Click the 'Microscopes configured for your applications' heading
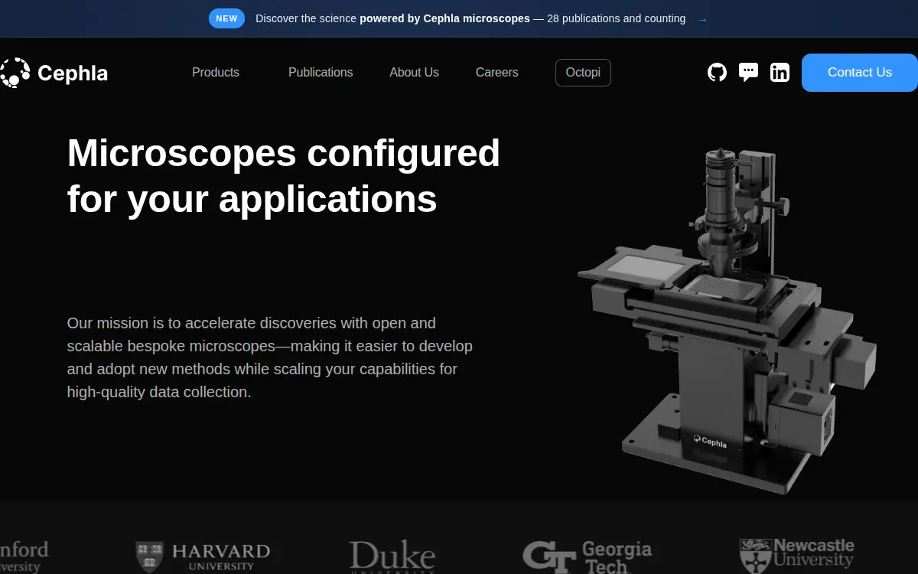Viewport: 918px width, 574px height. point(284,176)
